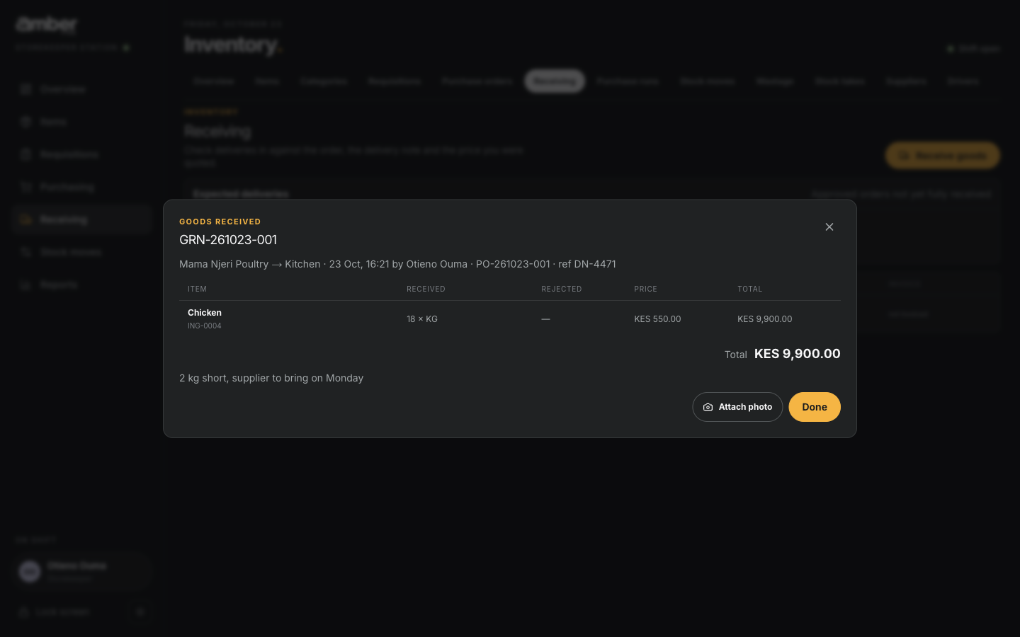The height and width of the screenshot is (637, 1020).
Task: Select the GRN-261023-001 receipt number
Action: pos(228,240)
